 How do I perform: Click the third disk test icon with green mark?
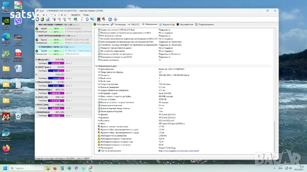[x=64, y=19]
